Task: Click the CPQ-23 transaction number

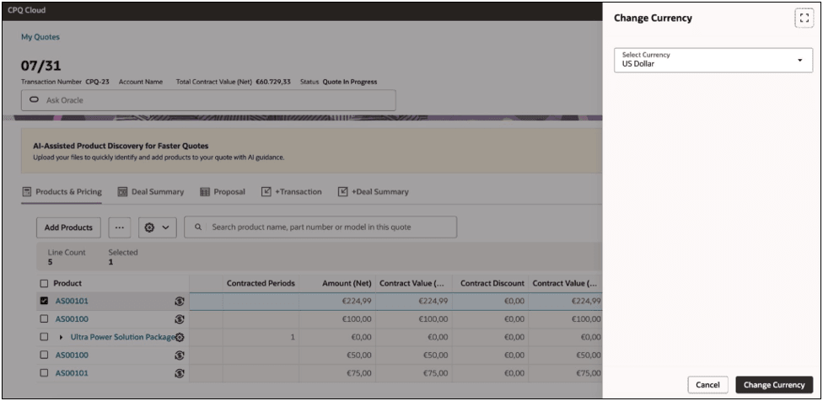Action: [x=97, y=82]
